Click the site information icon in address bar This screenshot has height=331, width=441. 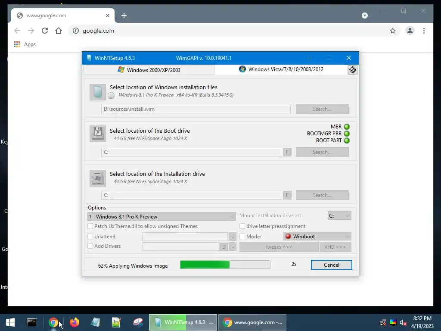point(76,31)
